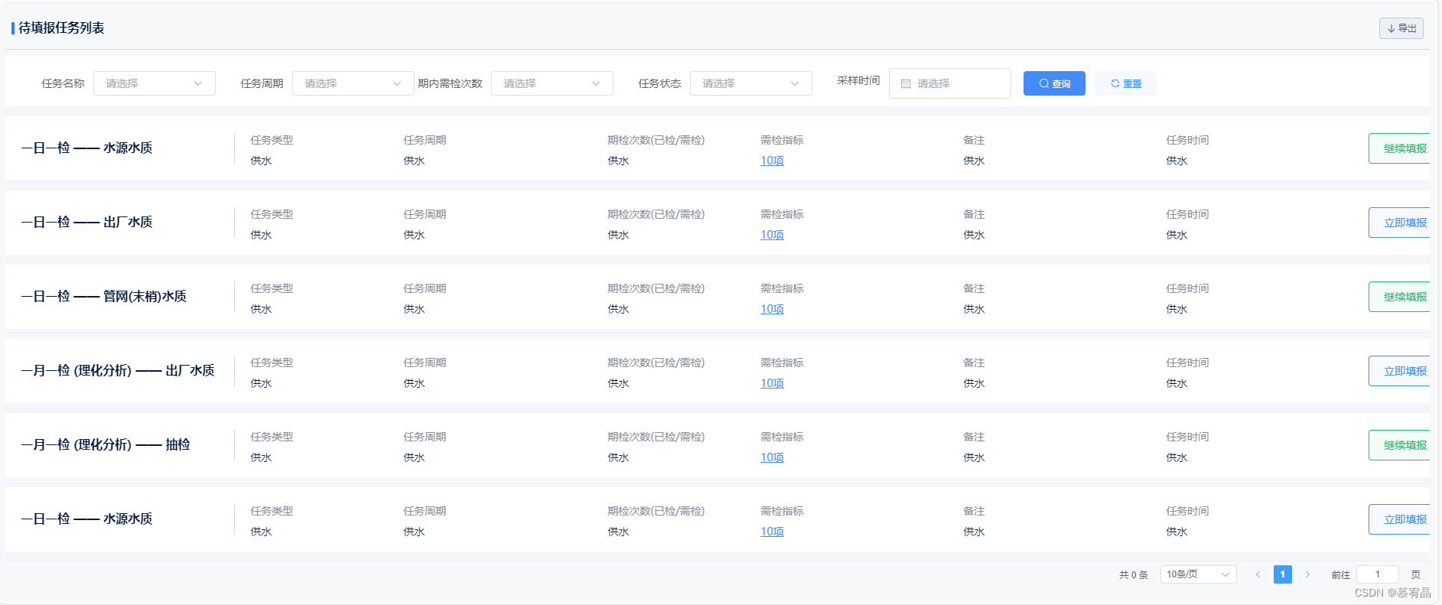Open the 任务状态 dropdown
Viewport: 1442px width, 605px height.
[751, 83]
